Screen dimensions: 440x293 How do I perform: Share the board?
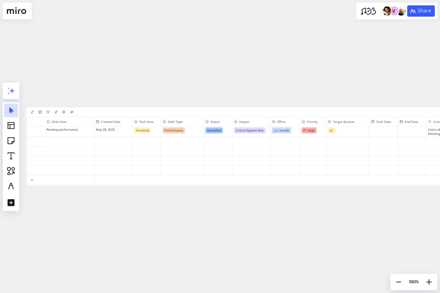pyautogui.click(x=421, y=11)
